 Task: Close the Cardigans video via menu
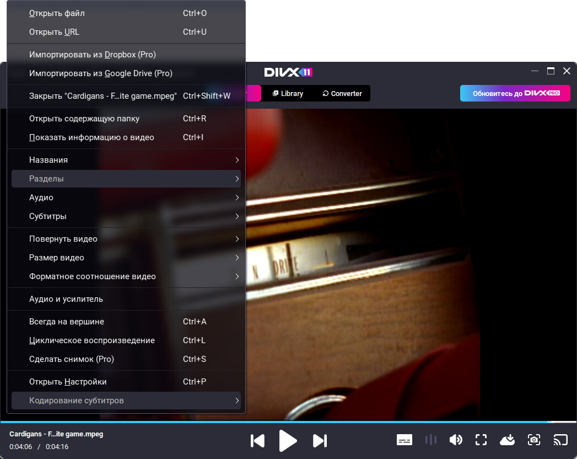click(x=126, y=96)
